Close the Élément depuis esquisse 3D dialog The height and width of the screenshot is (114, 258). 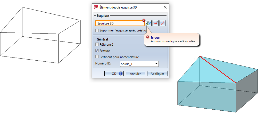coord(165,7)
